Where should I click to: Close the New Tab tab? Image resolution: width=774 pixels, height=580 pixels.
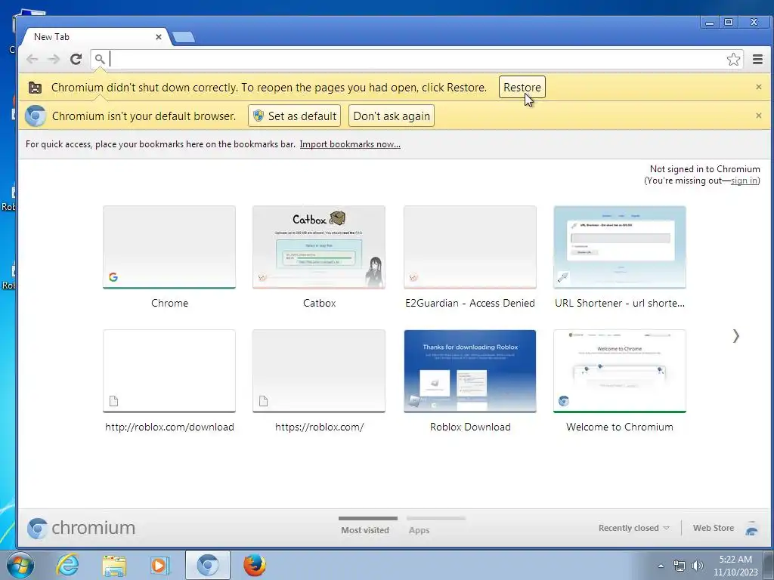[159, 37]
